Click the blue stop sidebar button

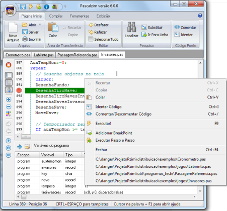[9, 155]
